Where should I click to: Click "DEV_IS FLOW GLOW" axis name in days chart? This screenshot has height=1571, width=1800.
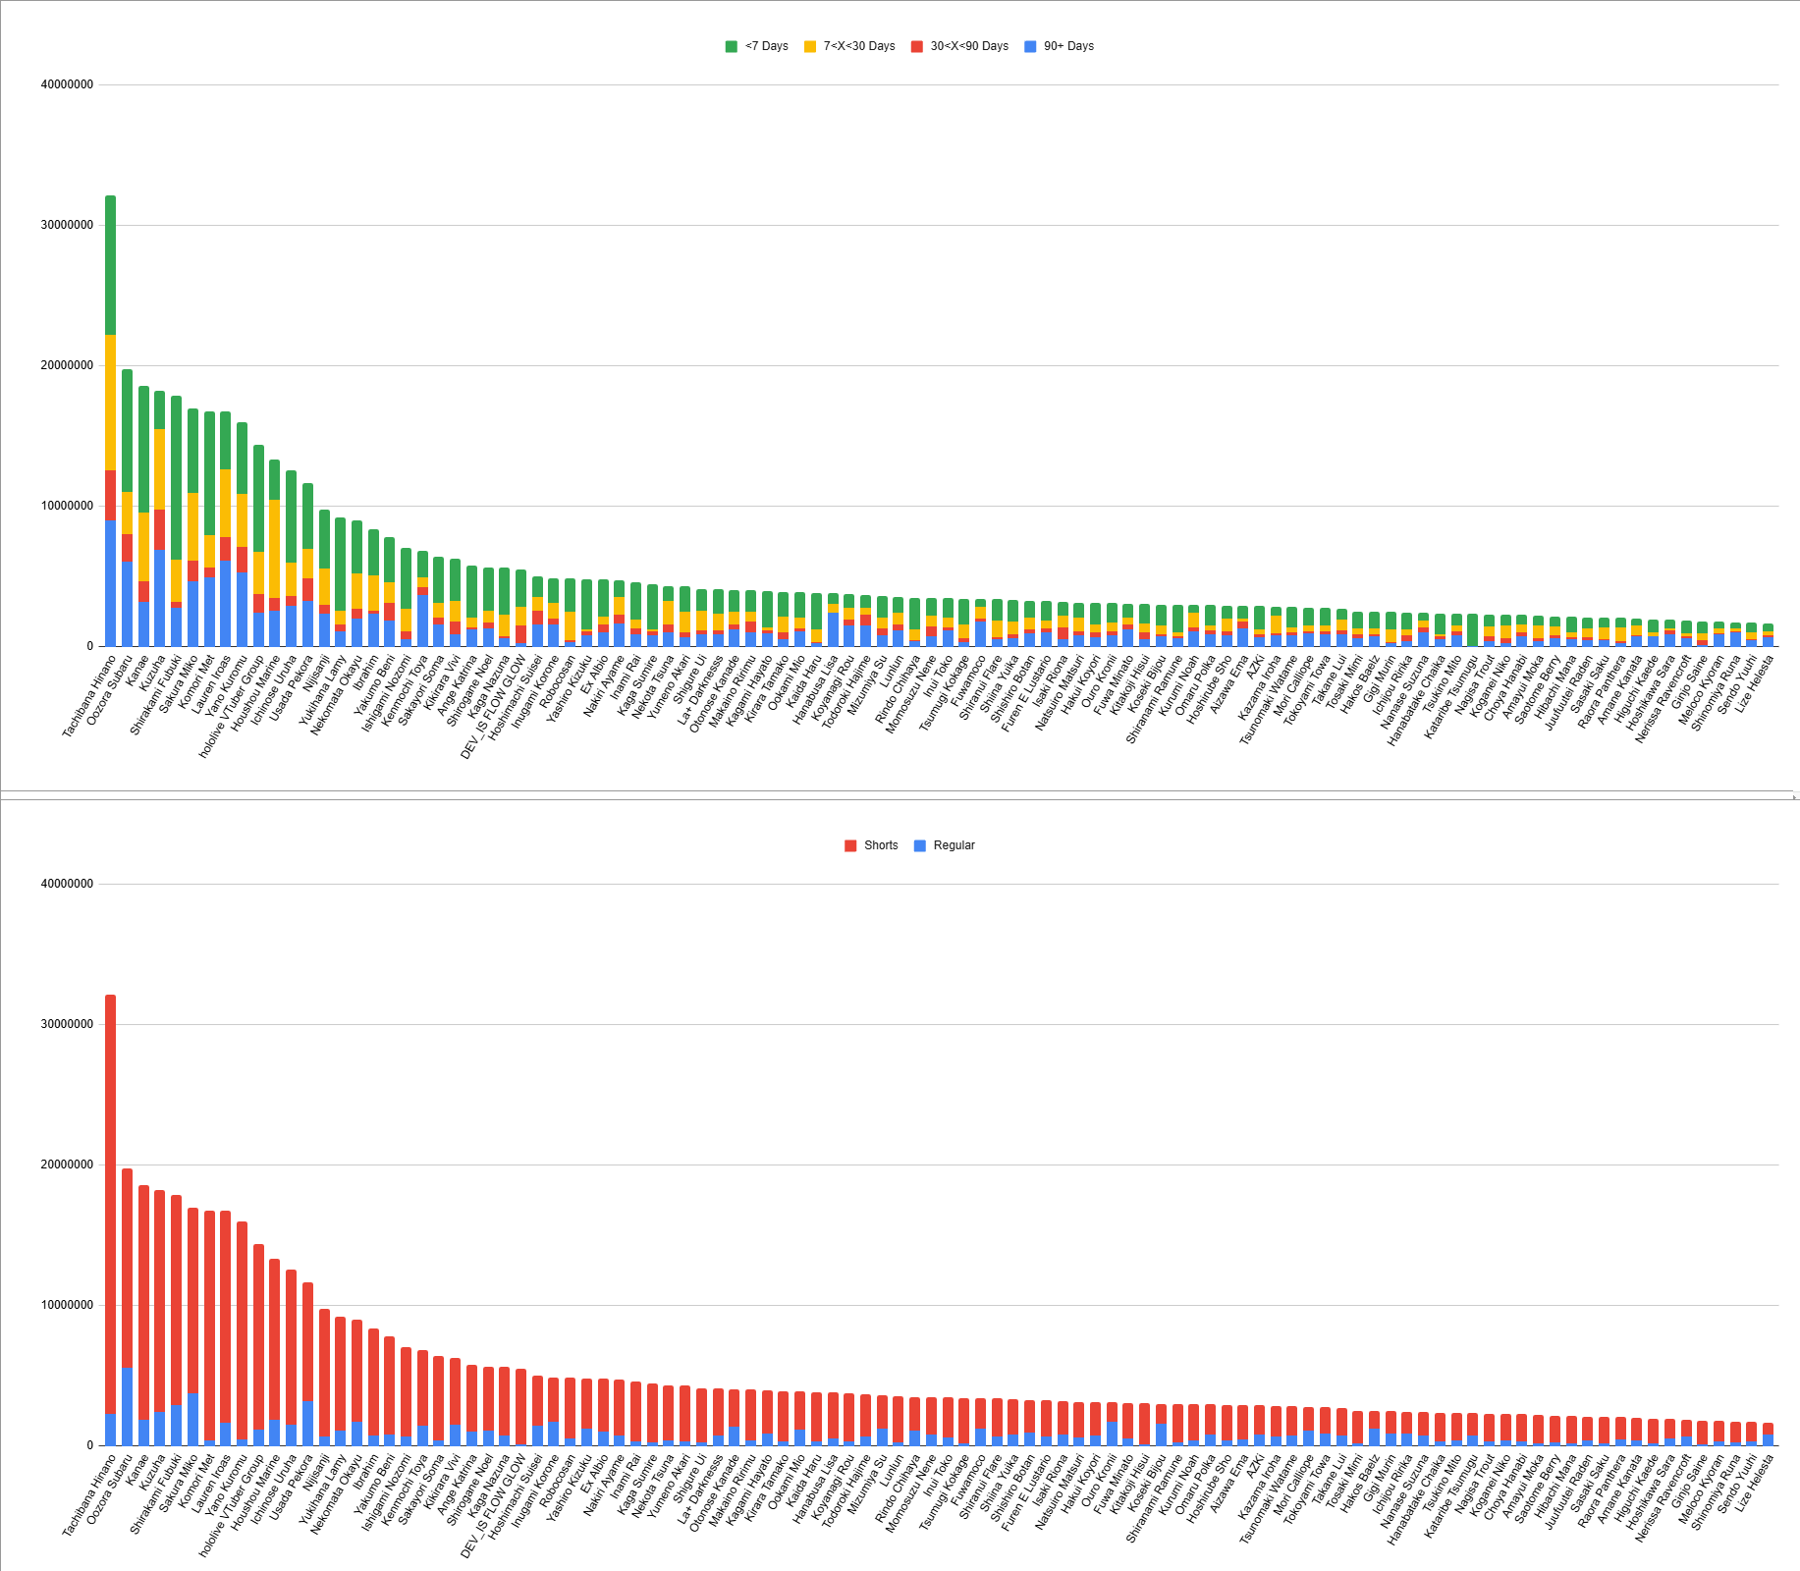(494, 707)
